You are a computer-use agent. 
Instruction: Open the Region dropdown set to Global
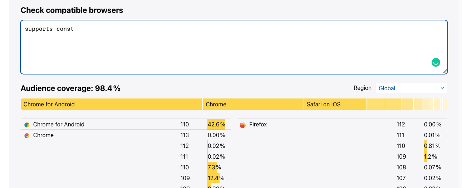point(411,88)
